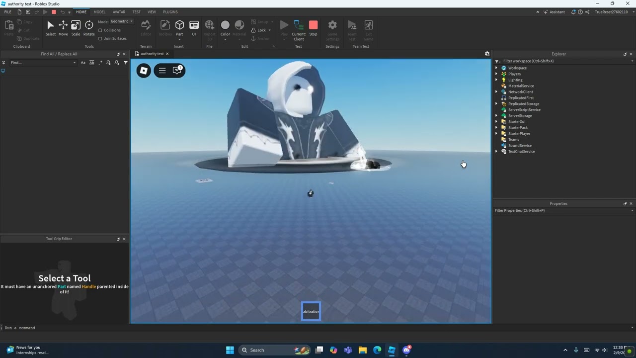Select SoundService in the Explorer
Screen dimensions: 636x358
pyautogui.click(x=520, y=146)
